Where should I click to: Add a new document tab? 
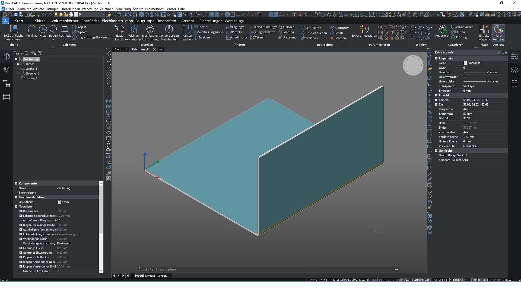pos(161,49)
